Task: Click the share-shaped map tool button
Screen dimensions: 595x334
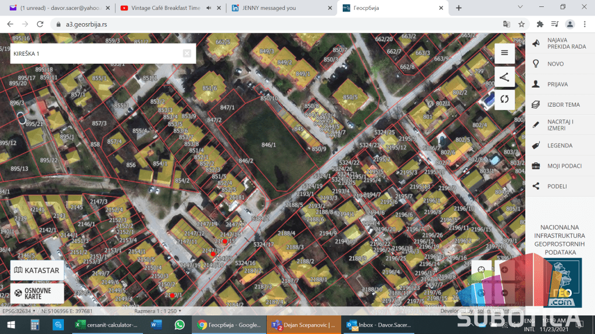Action: click(x=504, y=77)
